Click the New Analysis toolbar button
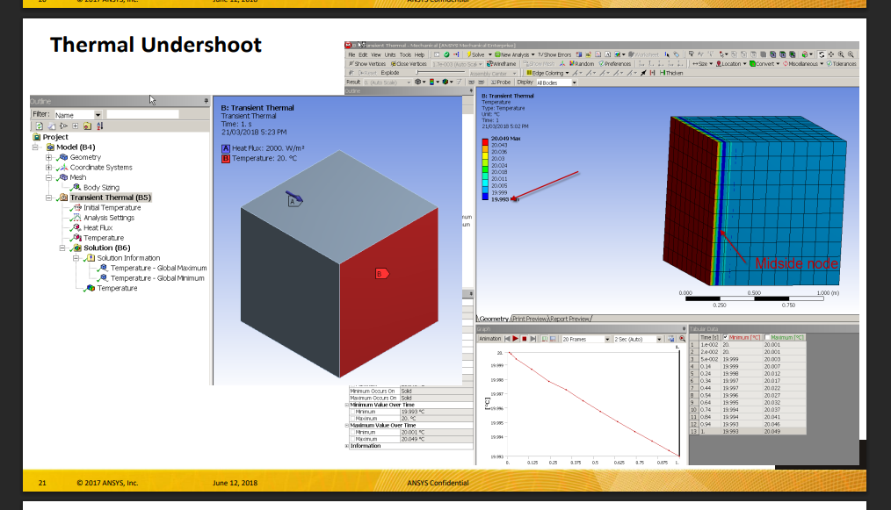Image resolution: width=891 pixels, height=510 pixels. coord(512,55)
